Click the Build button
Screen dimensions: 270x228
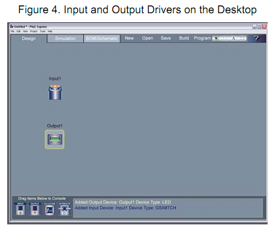(184, 38)
